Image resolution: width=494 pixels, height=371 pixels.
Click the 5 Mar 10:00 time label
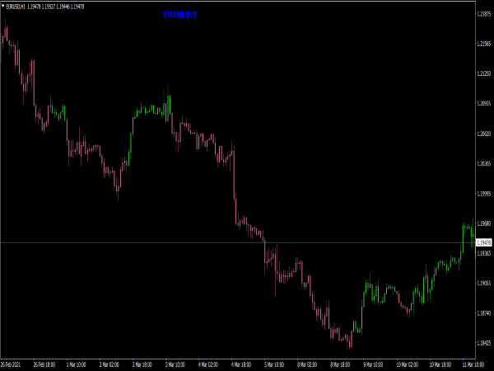click(x=274, y=364)
